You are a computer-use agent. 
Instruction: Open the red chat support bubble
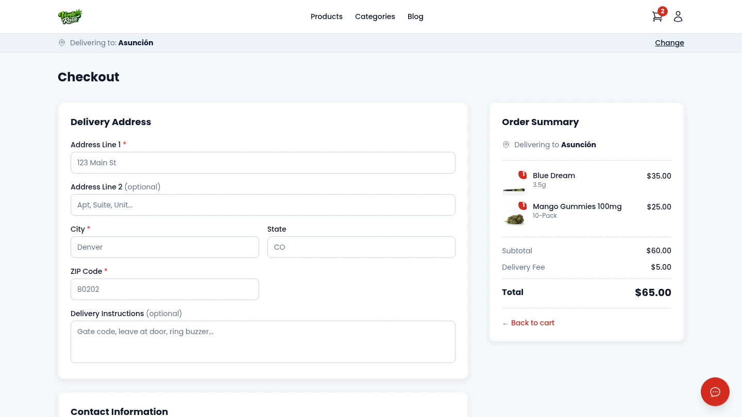[715, 392]
